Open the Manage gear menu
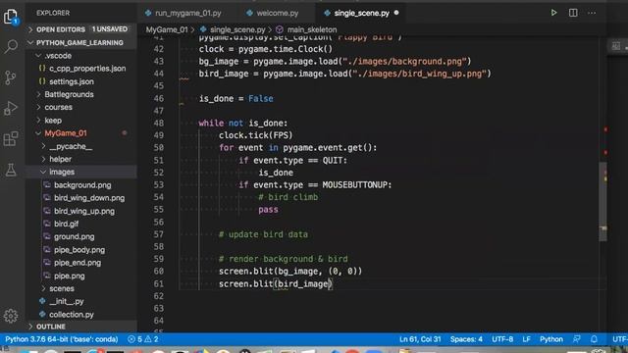This screenshot has width=628, height=353. coord(11,316)
